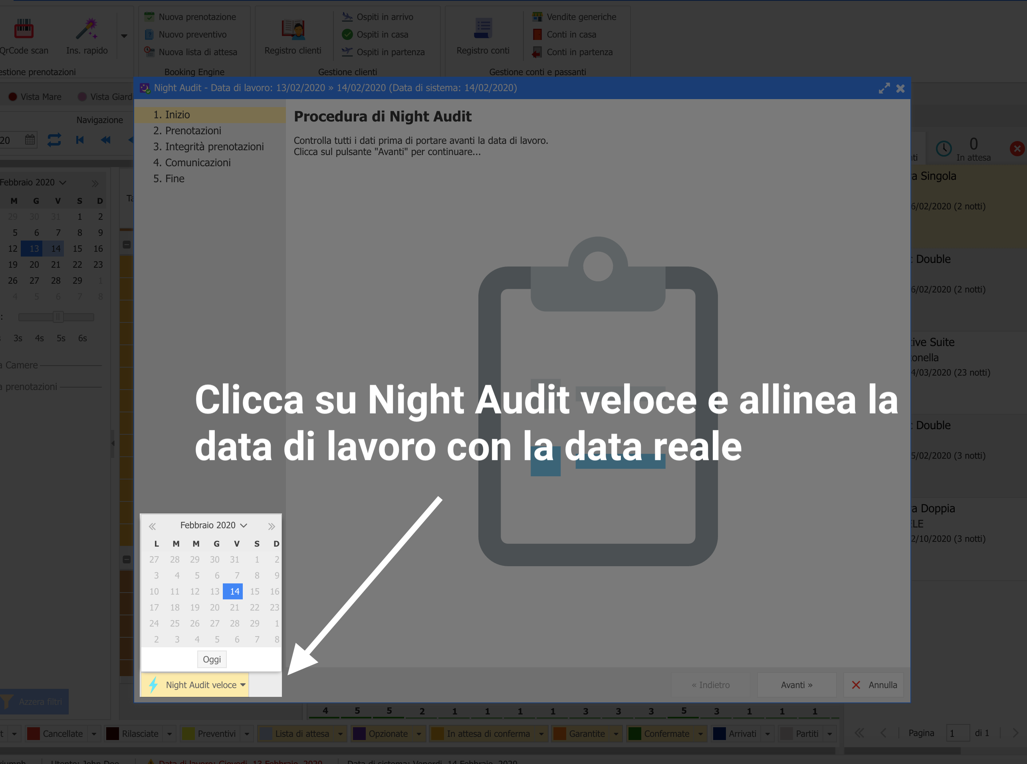The height and width of the screenshot is (764, 1027).
Task: Open Vendite generiche
Action: tap(574, 17)
